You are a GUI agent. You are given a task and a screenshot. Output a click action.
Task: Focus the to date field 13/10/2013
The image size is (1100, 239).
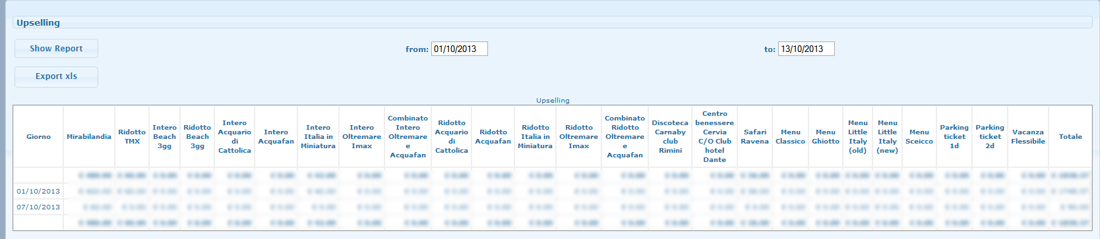coord(806,49)
